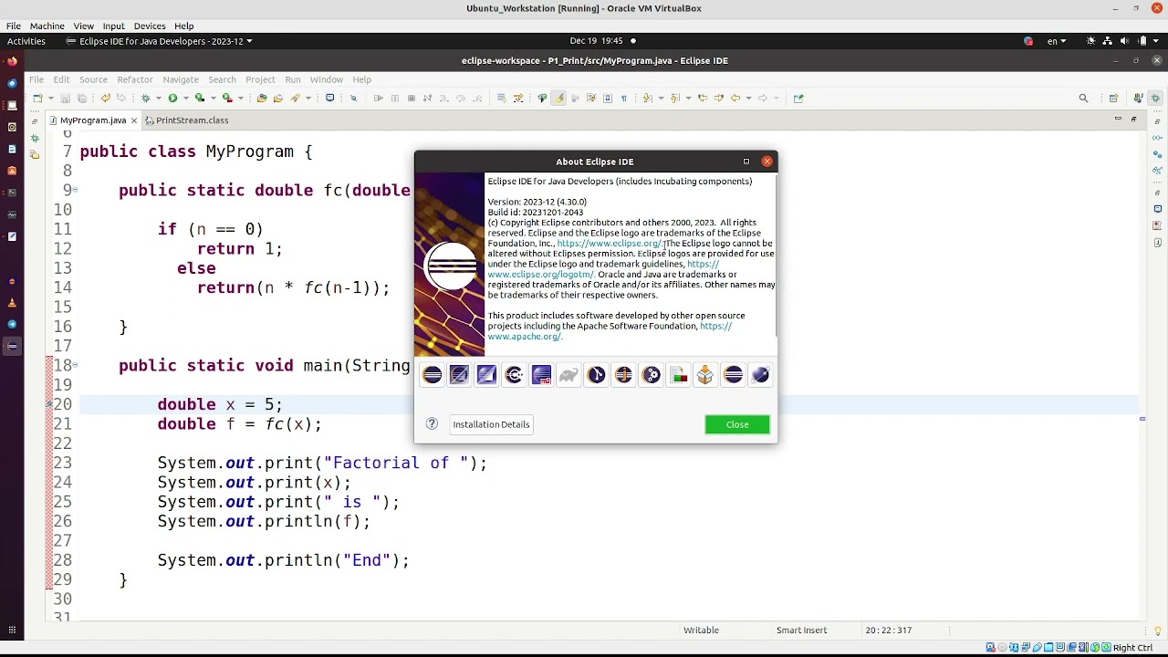Click the Save disk toolbar icon
Image resolution: width=1168 pixels, height=657 pixels.
pyautogui.click(x=66, y=98)
